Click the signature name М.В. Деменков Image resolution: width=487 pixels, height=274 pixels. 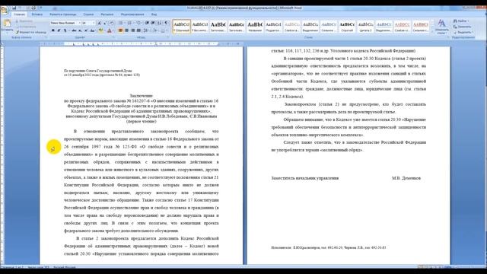[406, 178]
